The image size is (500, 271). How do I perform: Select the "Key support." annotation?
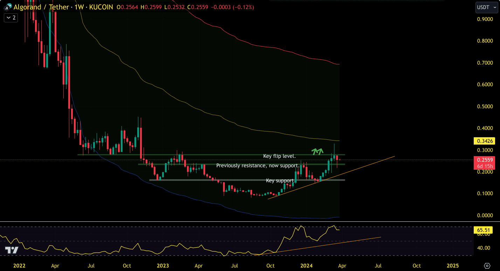pyautogui.click(x=280, y=181)
